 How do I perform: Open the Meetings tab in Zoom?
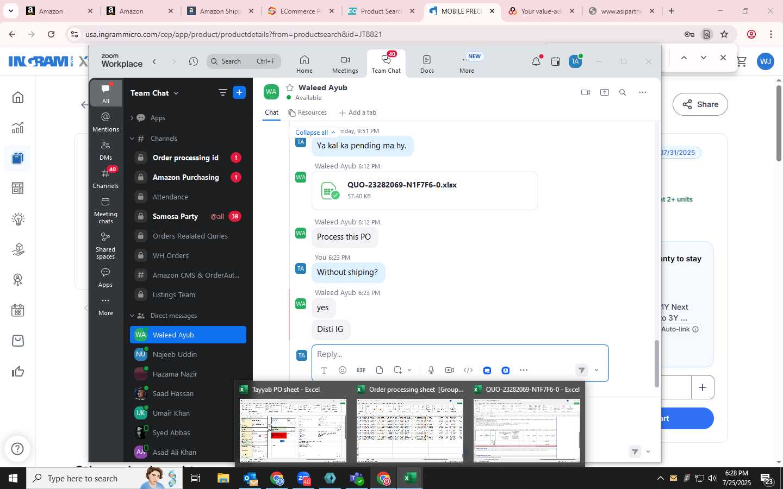345,64
